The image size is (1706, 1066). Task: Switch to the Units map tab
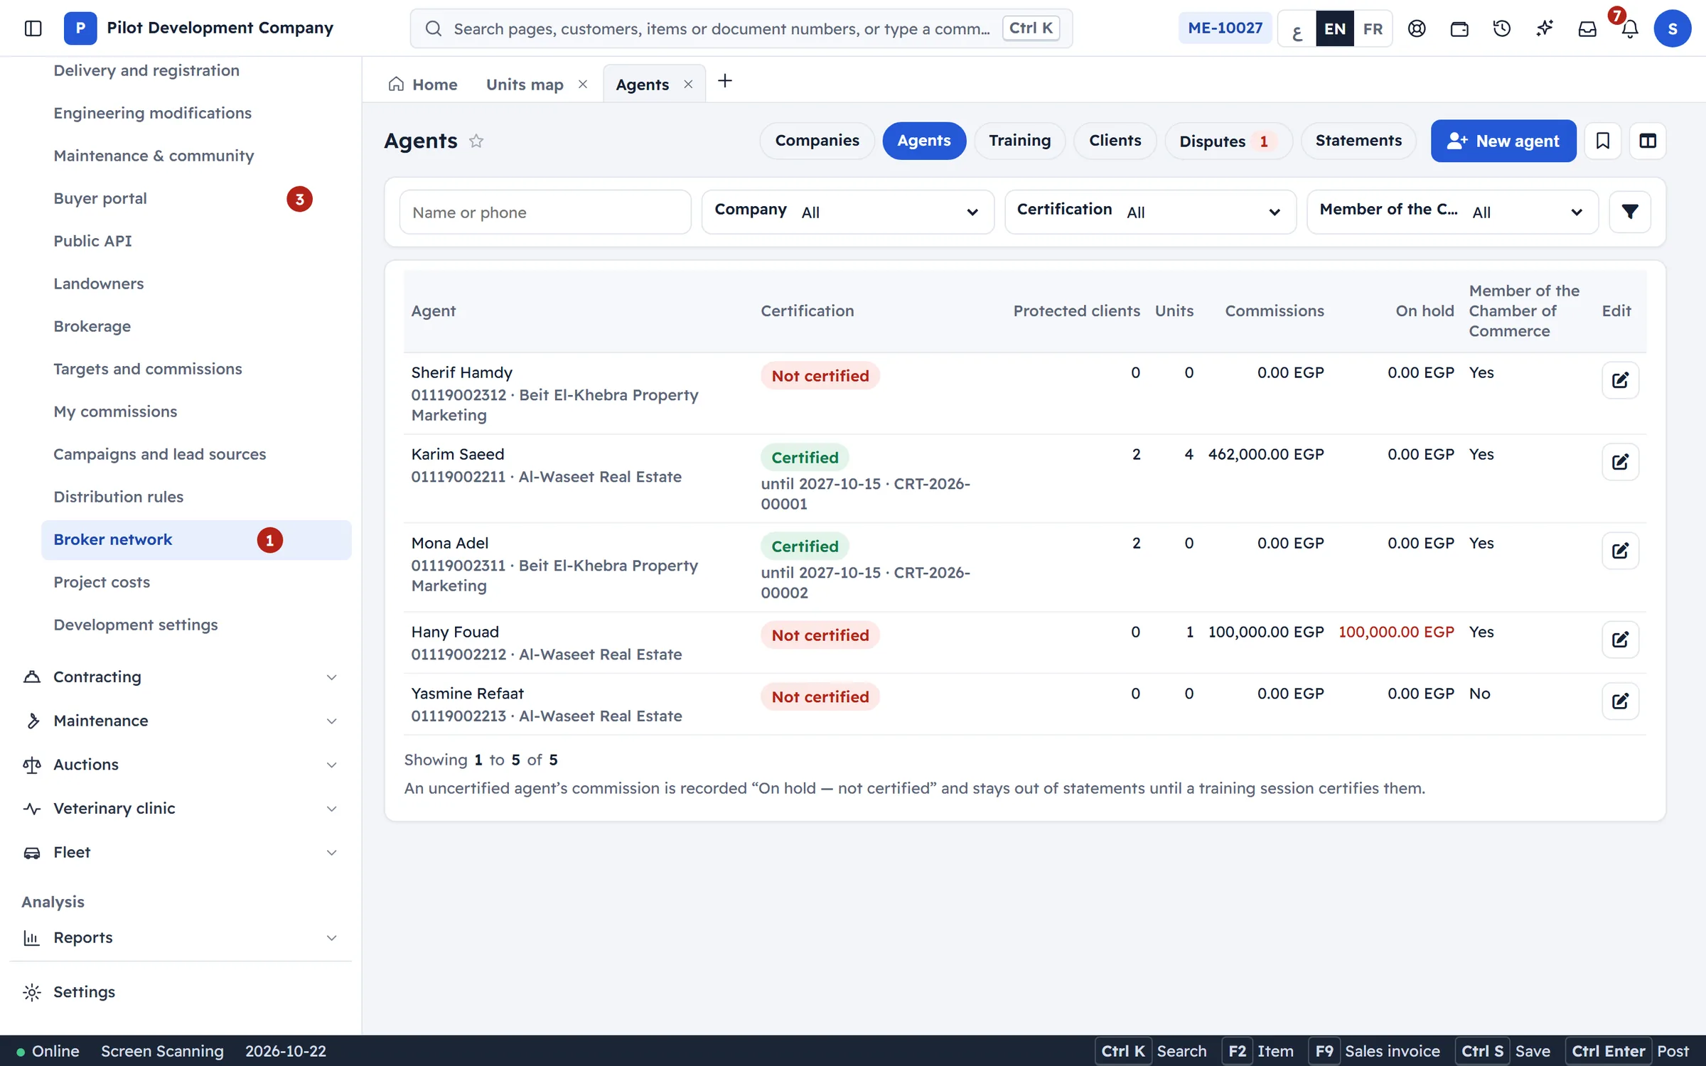(x=525, y=85)
